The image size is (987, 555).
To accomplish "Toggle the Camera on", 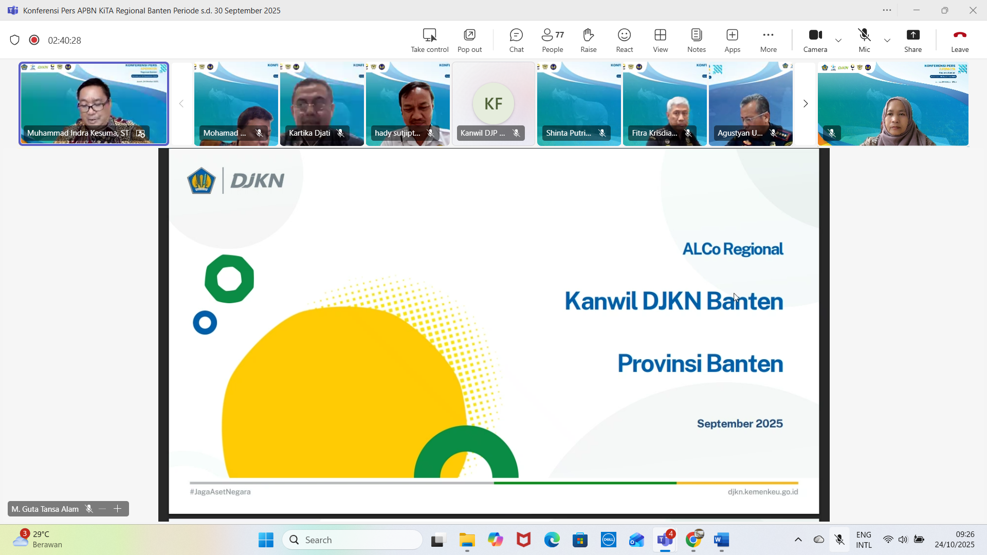I will click(x=815, y=40).
